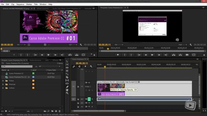Expand the Fotos bin

3,81
